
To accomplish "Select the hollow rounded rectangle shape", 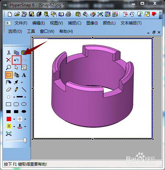I will pos(16,104).
